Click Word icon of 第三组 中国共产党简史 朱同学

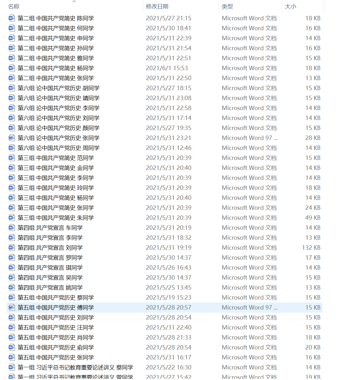(12, 218)
